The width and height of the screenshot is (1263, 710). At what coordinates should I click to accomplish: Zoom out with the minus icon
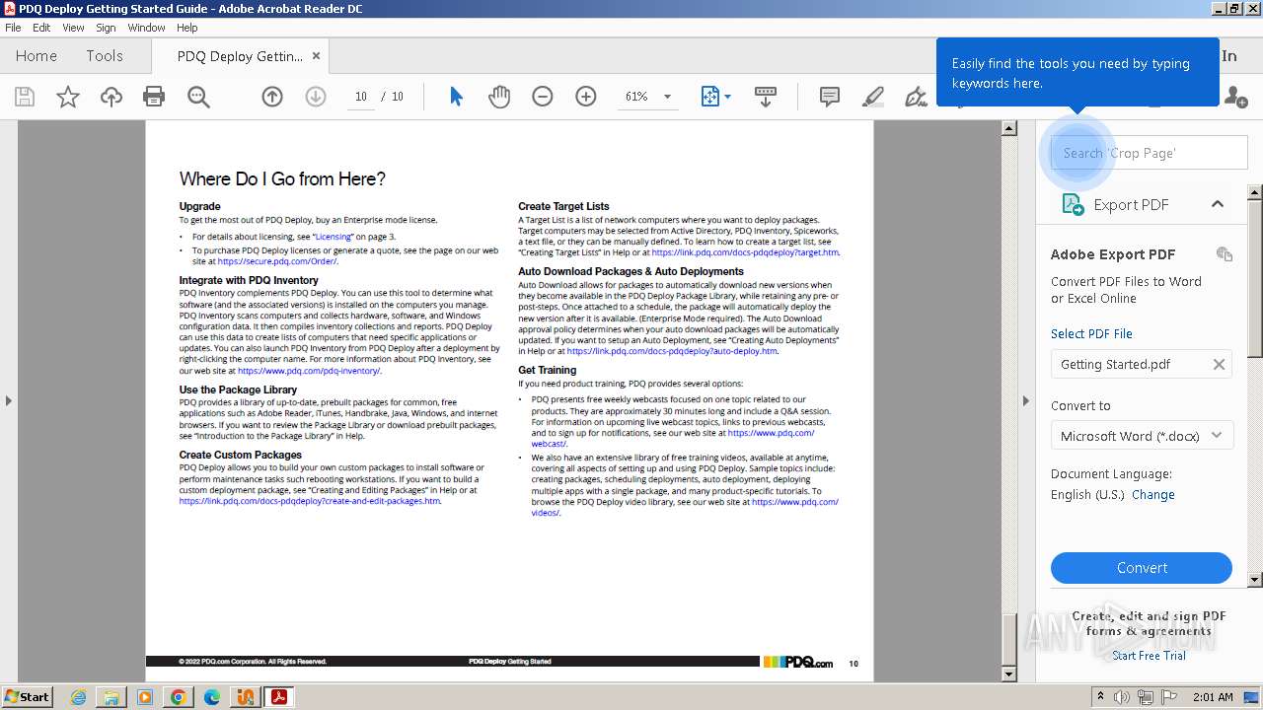[x=543, y=97]
